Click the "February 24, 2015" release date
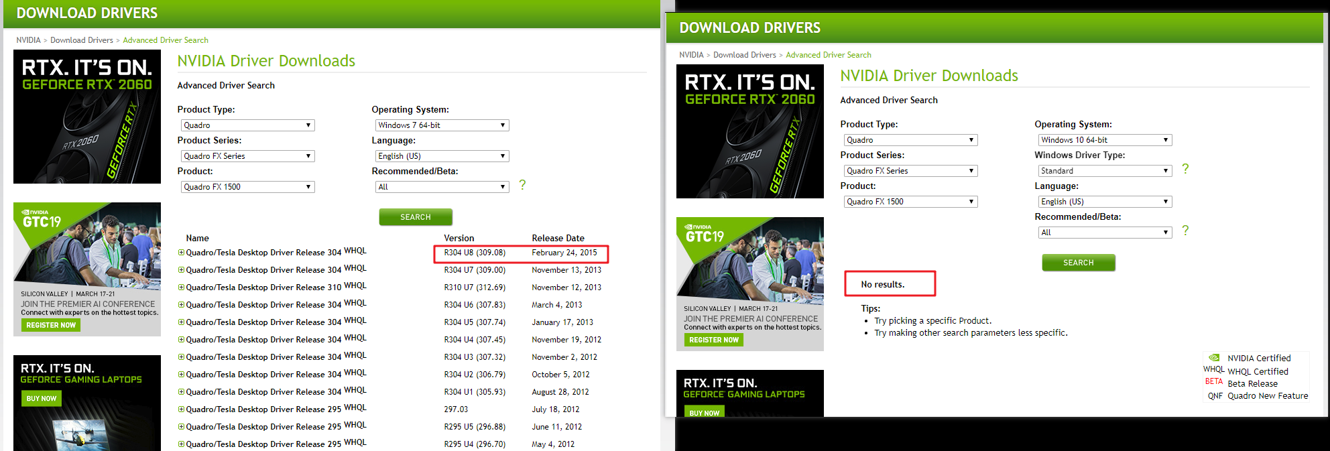The width and height of the screenshot is (1330, 451). (564, 253)
